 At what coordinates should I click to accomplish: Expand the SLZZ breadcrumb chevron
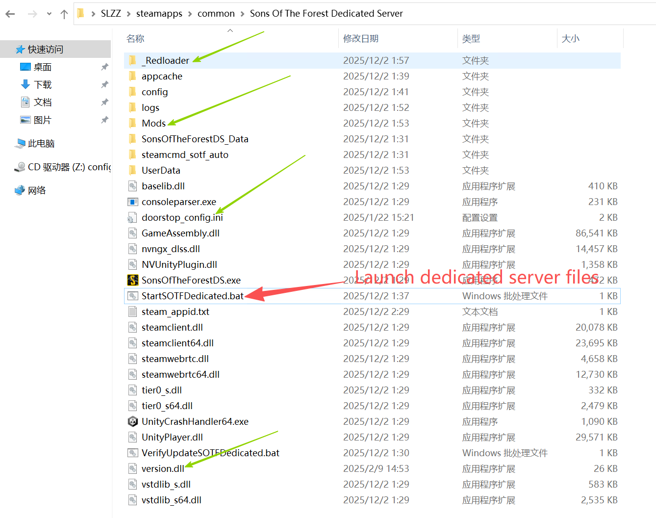click(128, 14)
